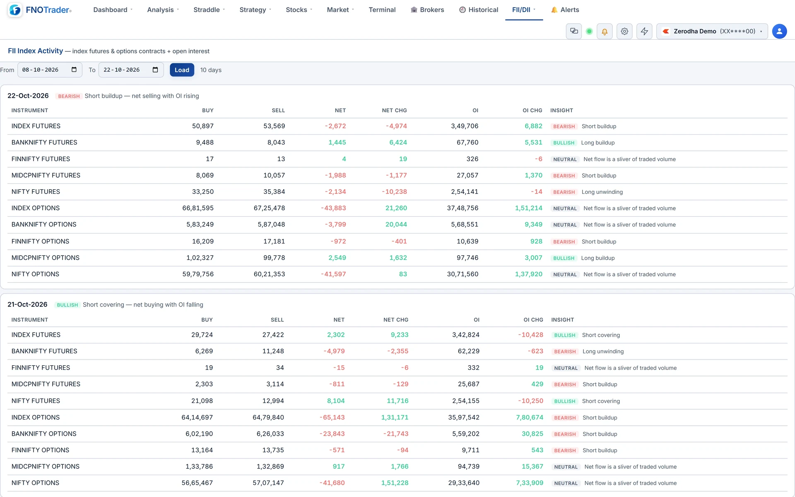Click the 21-Oct-2026 date heading
The height and width of the screenshot is (497, 795).
pos(27,304)
